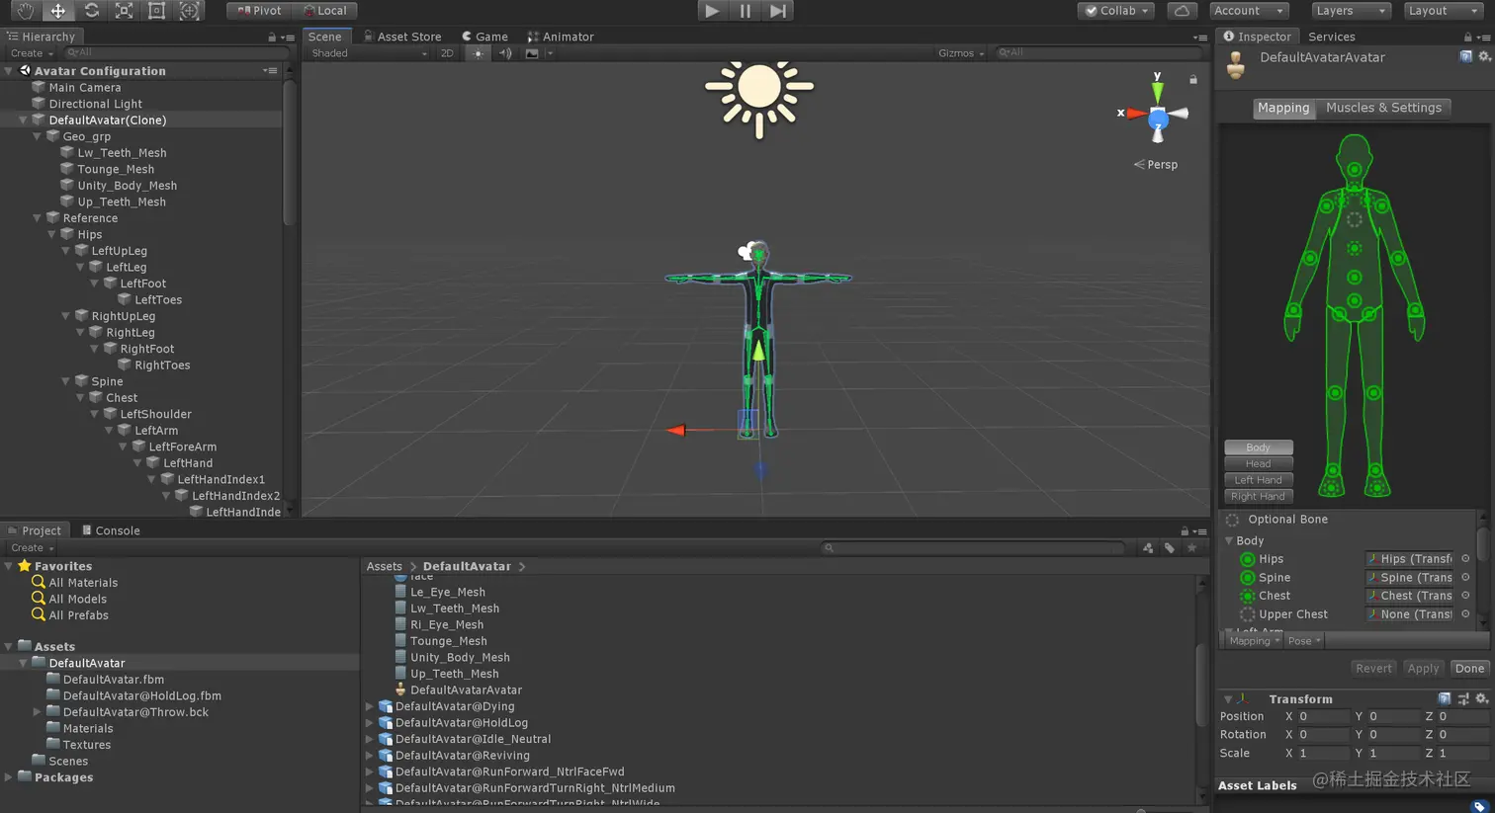The width and height of the screenshot is (1495, 813).
Task: Toggle Local handle rotation mode
Action: tap(325, 11)
